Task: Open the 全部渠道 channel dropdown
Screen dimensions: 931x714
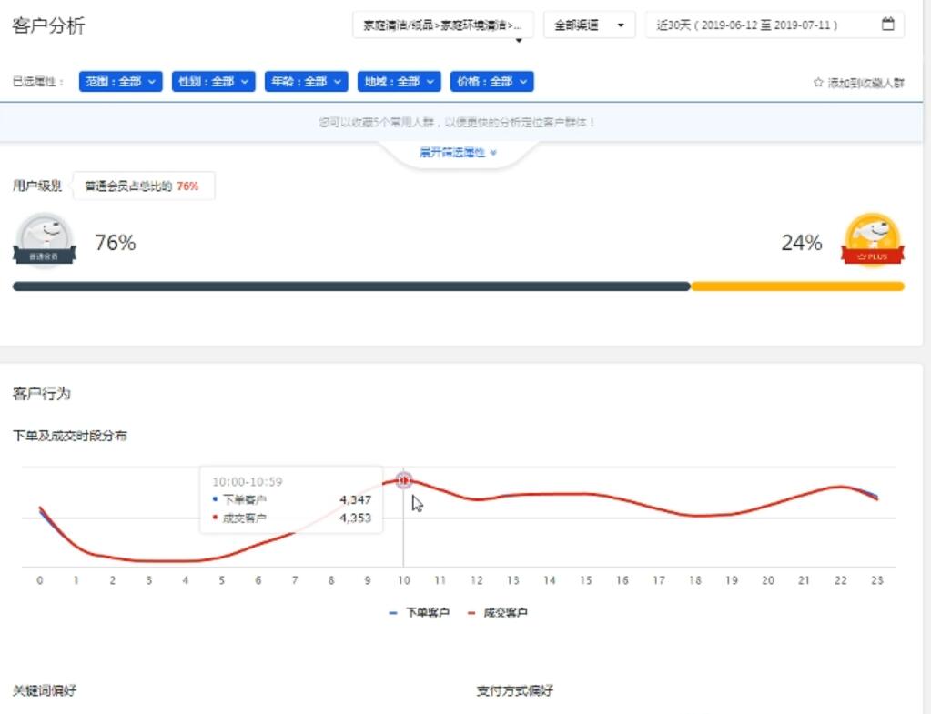Action: tap(589, 25)
